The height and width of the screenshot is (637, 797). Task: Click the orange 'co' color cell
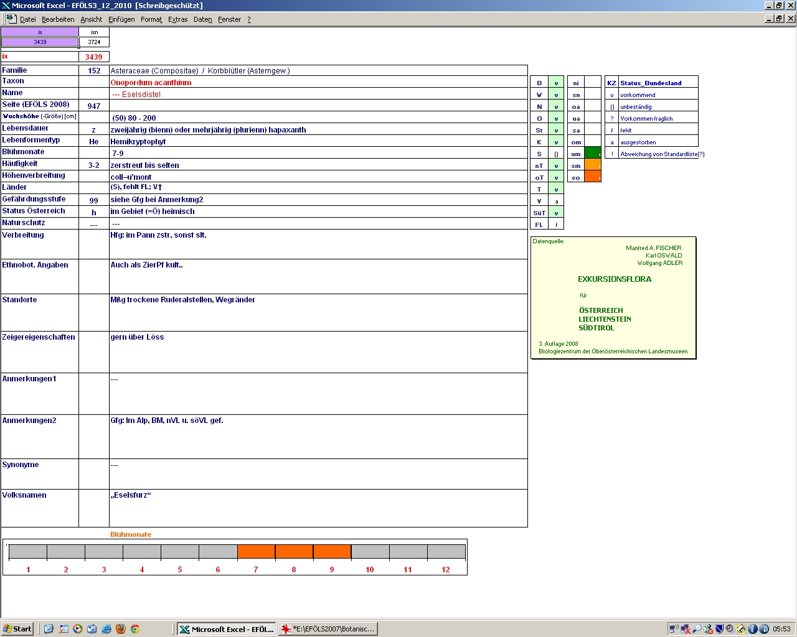[x=593, y=177]
